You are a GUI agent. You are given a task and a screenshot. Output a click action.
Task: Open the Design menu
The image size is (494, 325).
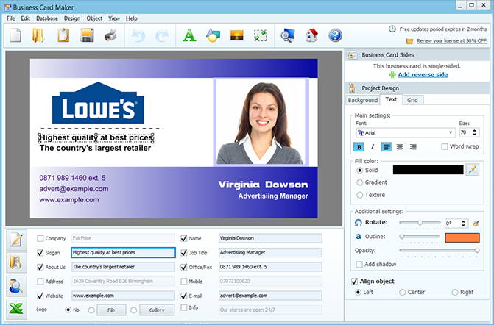(x=72, y=18)
